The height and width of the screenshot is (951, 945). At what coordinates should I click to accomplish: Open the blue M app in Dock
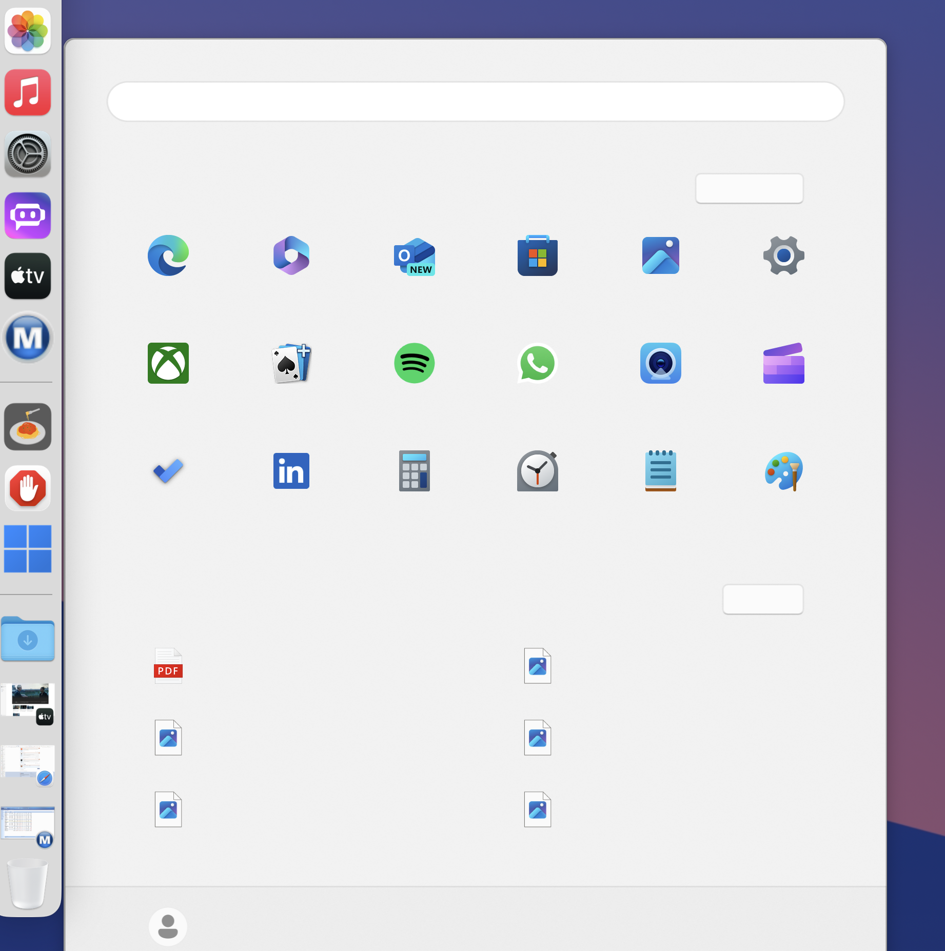pyautogui.click(x=28, y=338)
